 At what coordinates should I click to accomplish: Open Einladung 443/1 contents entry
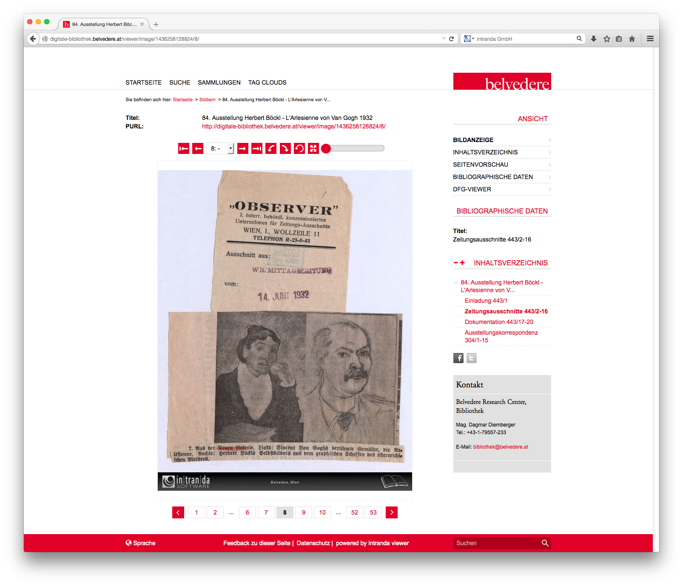[x=486, y=301]
